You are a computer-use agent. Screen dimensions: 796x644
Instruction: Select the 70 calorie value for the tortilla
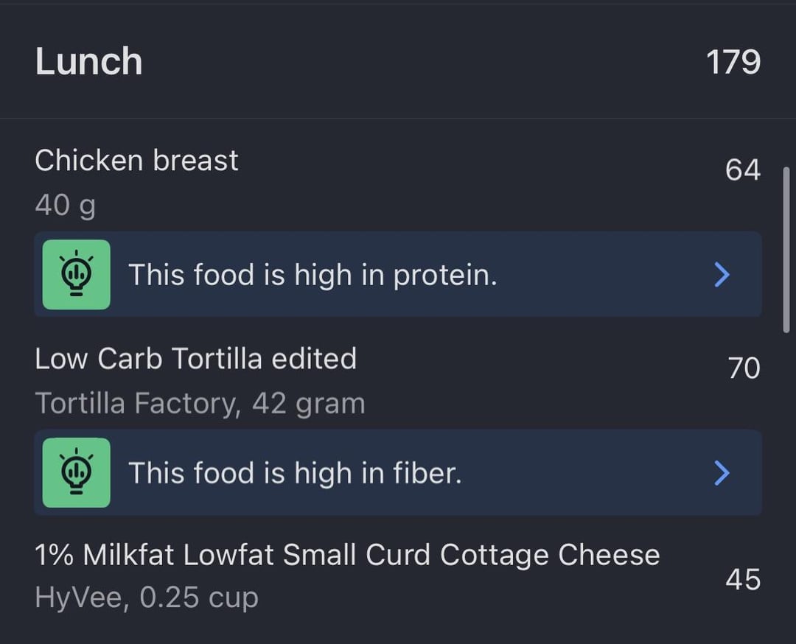pos(744,368)
